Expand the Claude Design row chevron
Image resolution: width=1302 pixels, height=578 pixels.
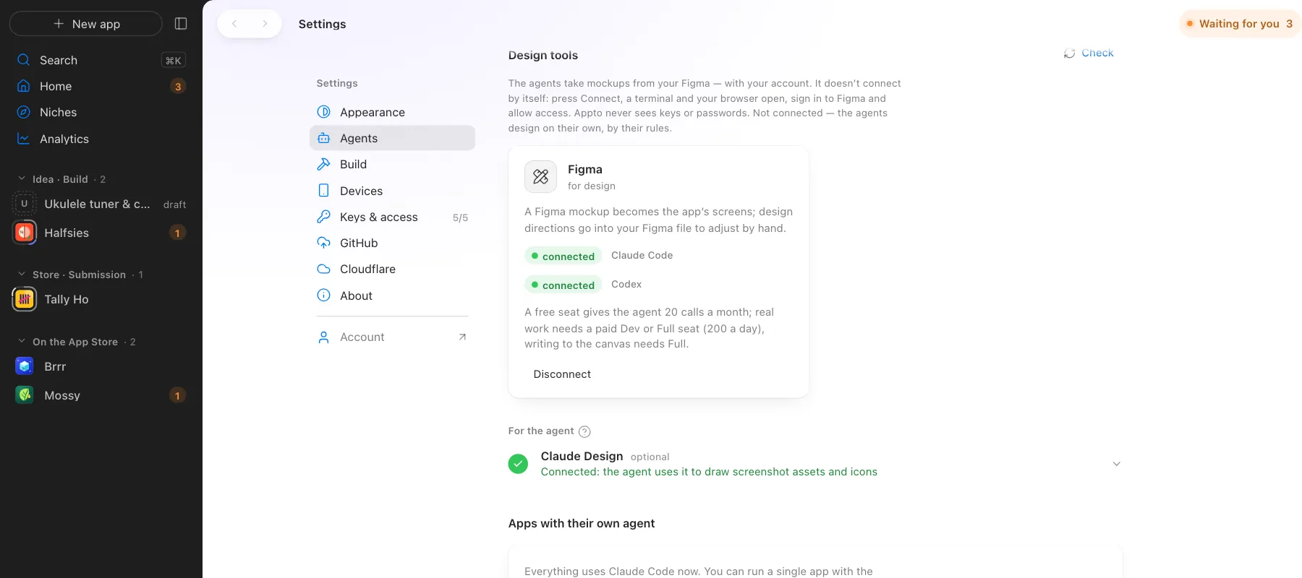click(x=1116, y=464)
